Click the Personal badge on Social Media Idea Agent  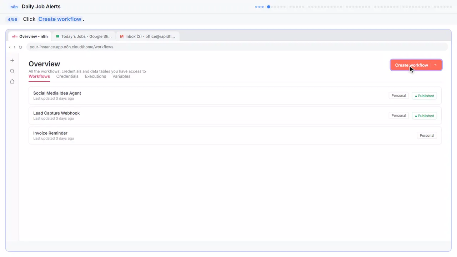coord(399,96)
